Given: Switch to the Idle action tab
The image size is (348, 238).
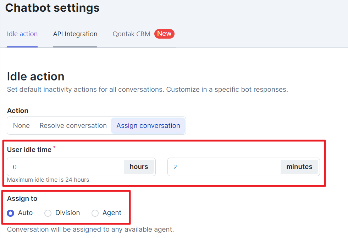Looking at the screenshot, I should pos(22,34).
